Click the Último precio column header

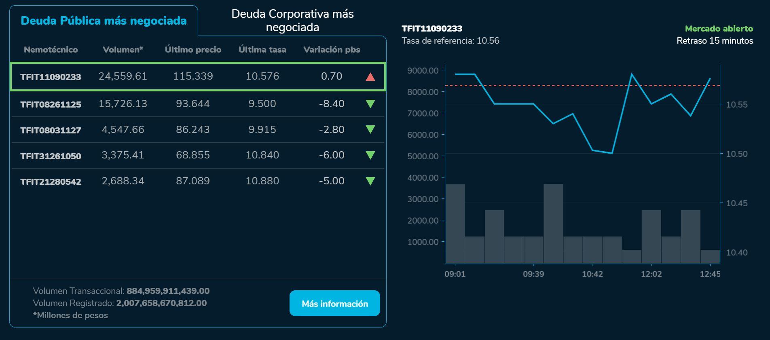(x=193, y=50)
